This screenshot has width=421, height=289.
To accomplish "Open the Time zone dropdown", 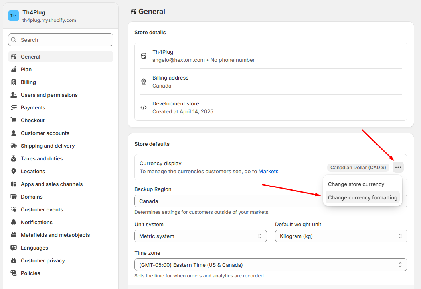I will [271, 265].
